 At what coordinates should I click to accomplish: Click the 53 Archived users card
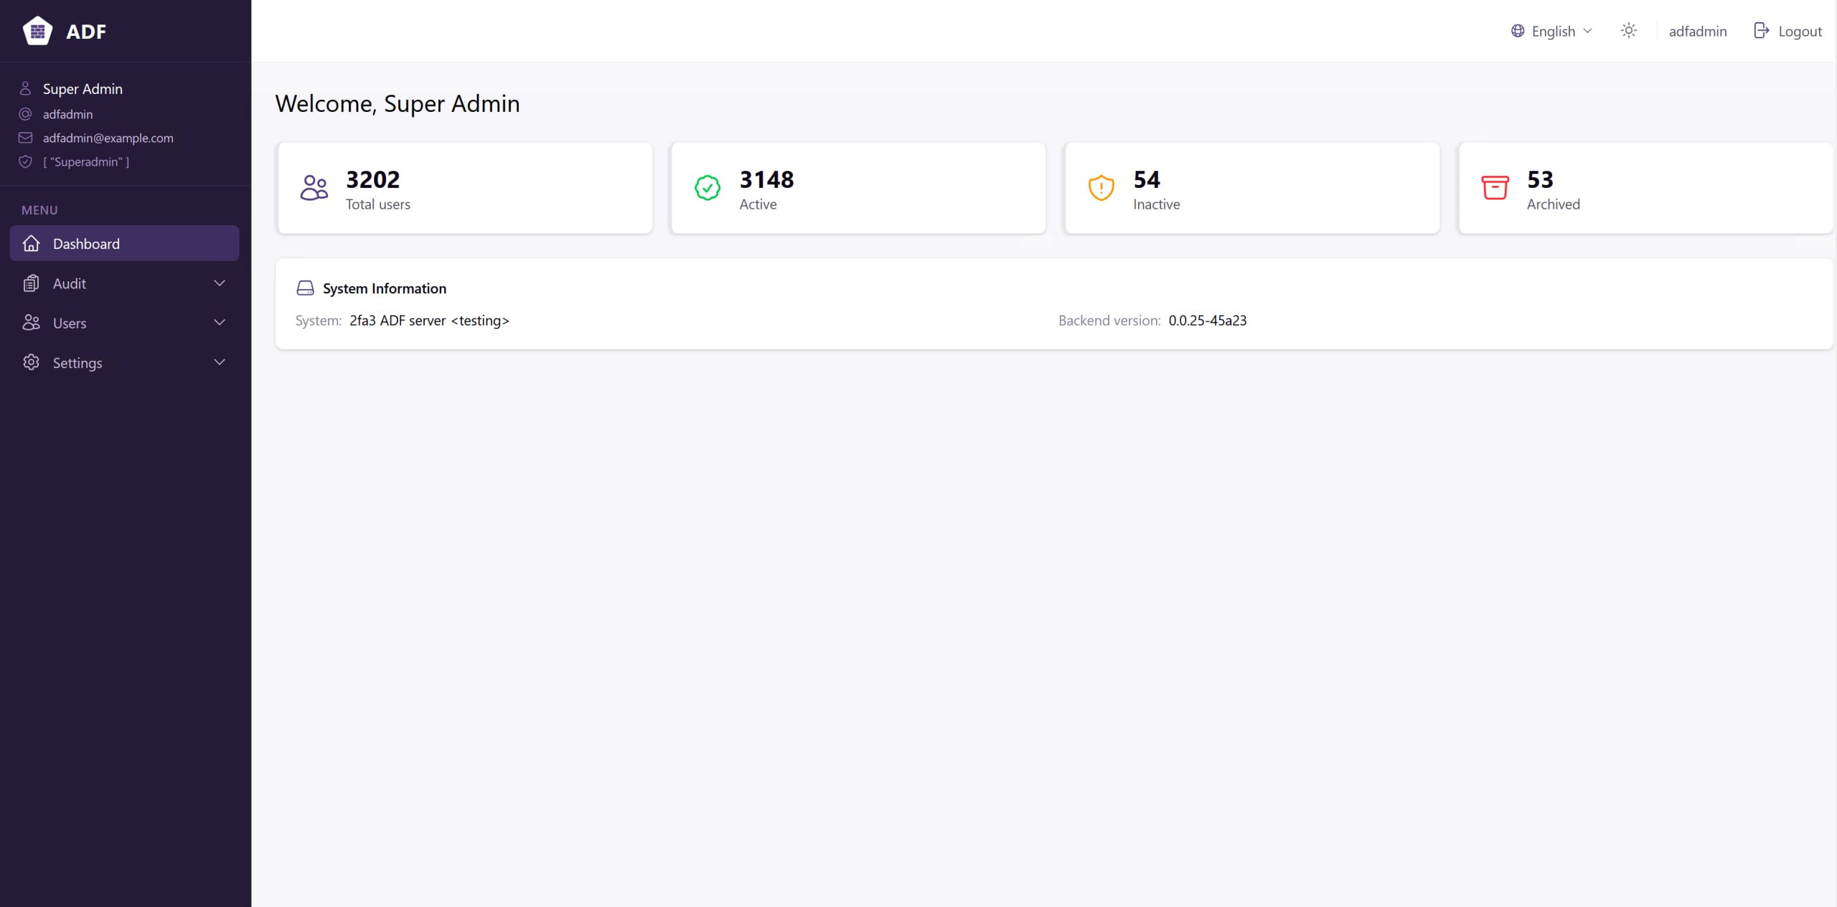click(1646, 188)
